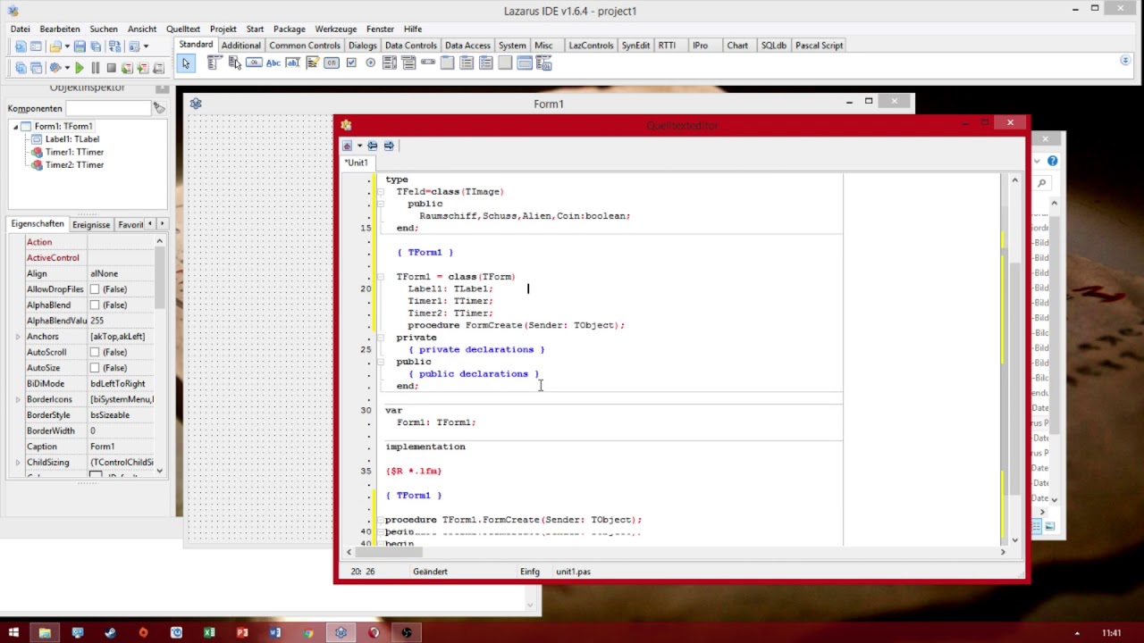The width and height of the screenshot is (1144, 643).
Task: Open the Projekt menu
Action: pos(223,29)
